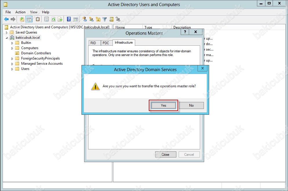
Task: Click the Builtin folder icon
Action: [x=17, y=43]
